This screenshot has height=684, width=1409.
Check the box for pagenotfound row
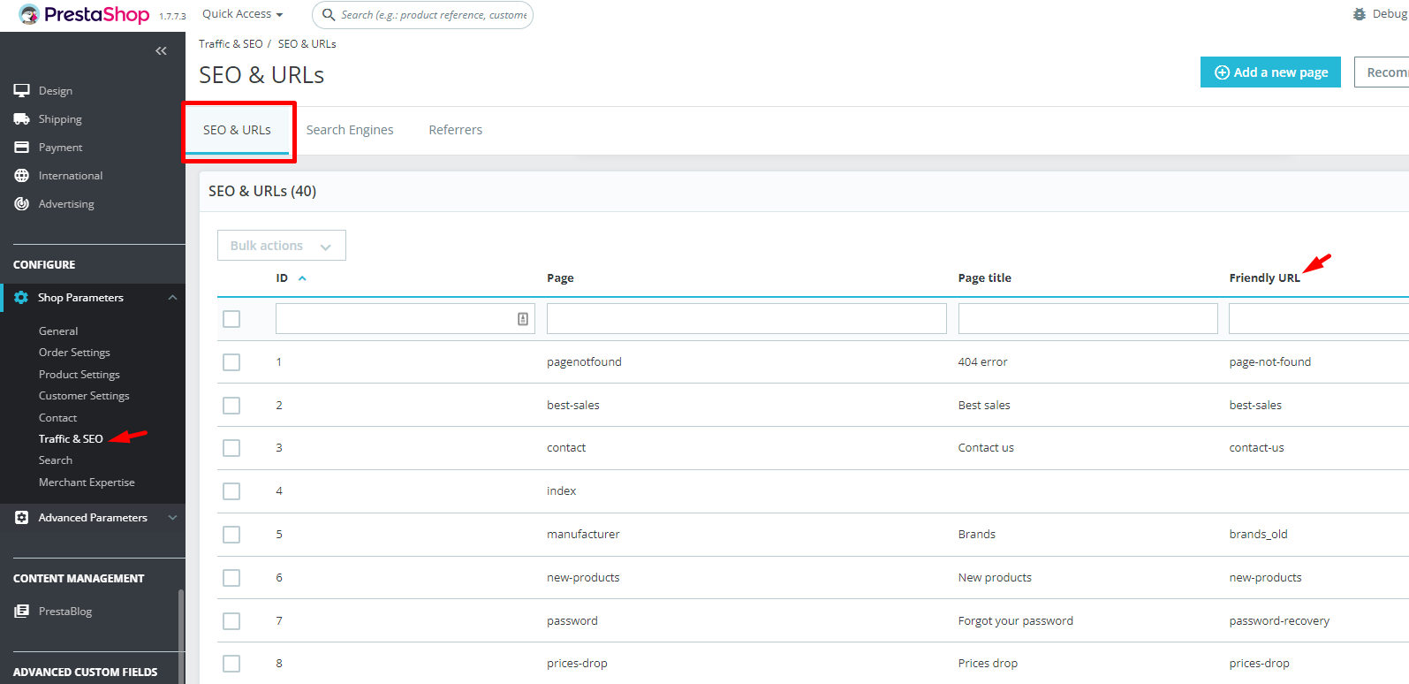click(231, 362)
